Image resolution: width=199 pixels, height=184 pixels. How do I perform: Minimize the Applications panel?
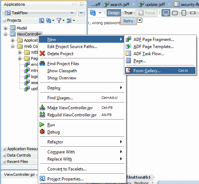[82, 4]
